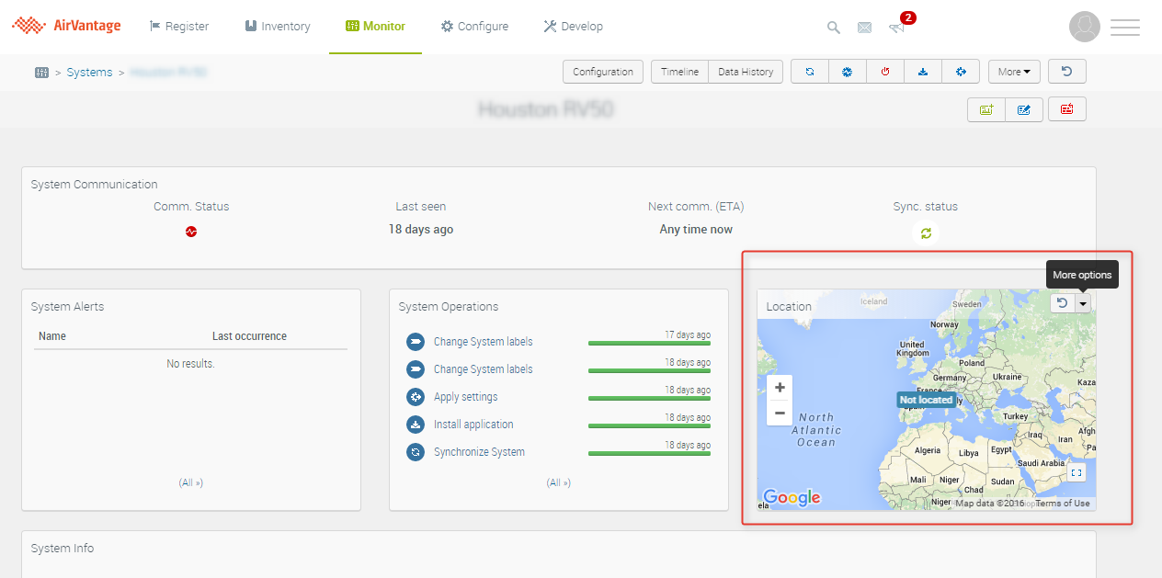Open the hamburger menu at top right

[1125, 28]
